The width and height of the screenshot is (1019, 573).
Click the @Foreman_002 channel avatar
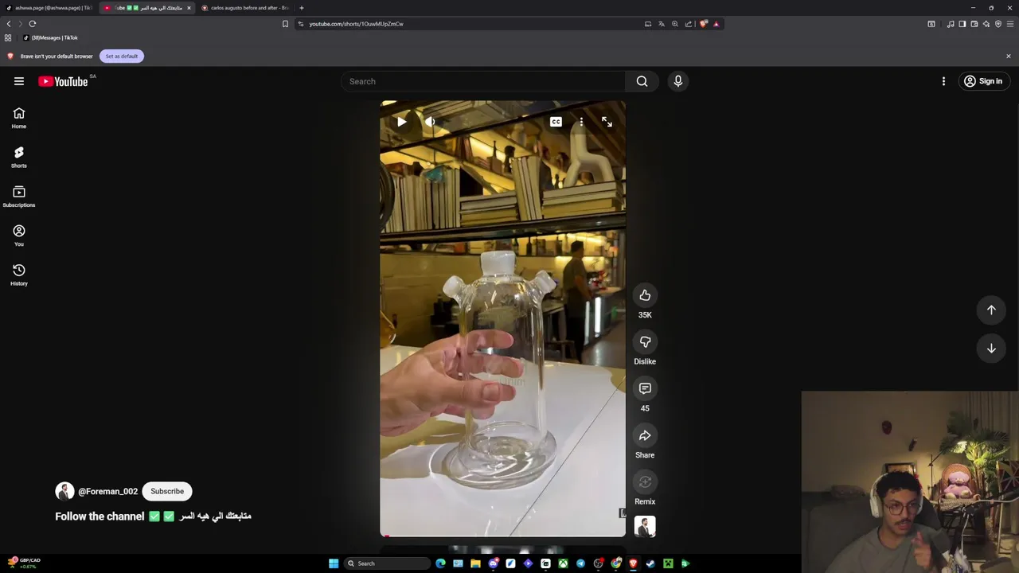64,491
